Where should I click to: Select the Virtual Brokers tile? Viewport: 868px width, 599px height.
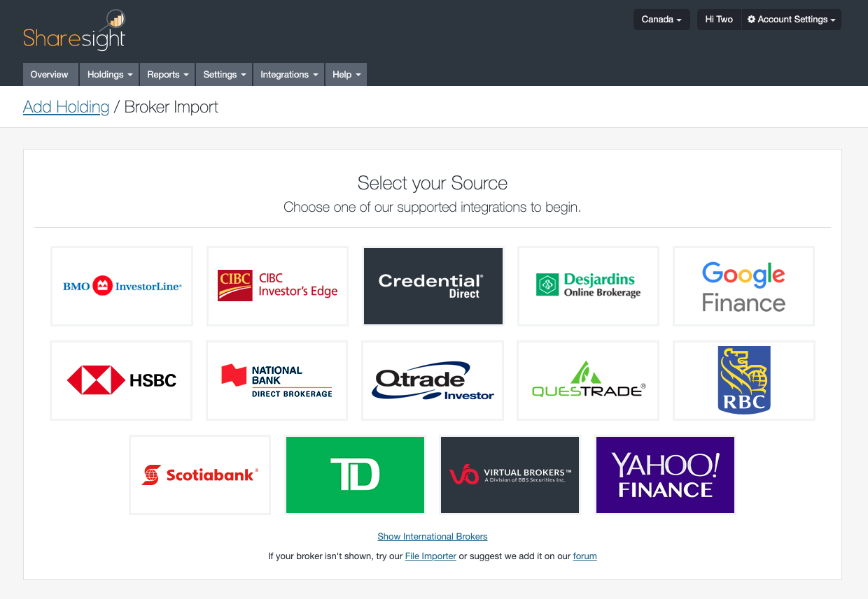(x=510, y=475)
